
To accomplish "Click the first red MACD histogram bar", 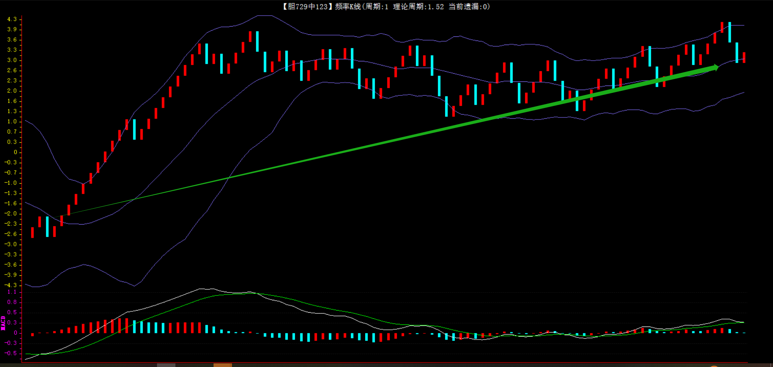I will (32, 334).
